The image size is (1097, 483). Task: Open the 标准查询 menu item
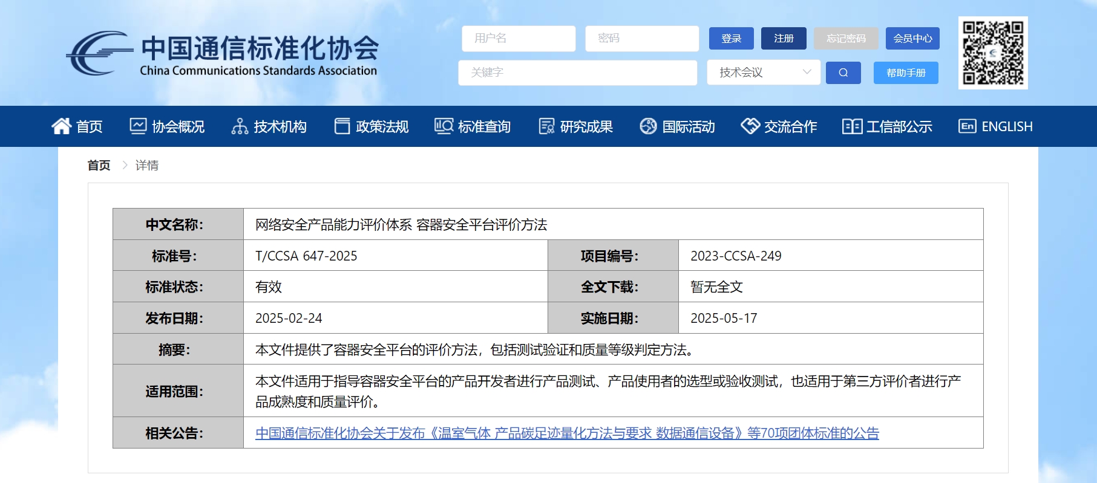(473, 126)
